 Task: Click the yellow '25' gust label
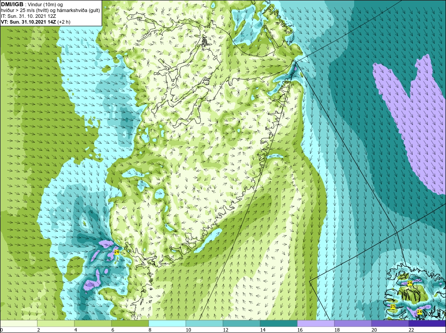[393, 306]
